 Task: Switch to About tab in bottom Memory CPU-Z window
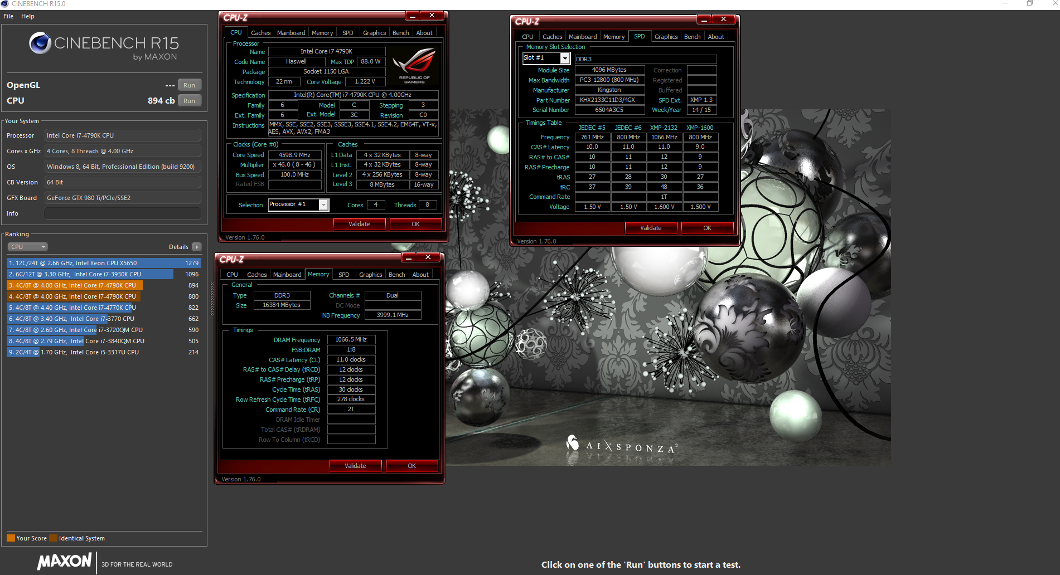click(x=420, y=275)
